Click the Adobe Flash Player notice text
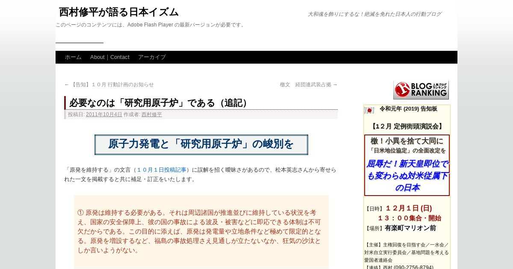Screen dimensions: 513x269 tap(150, 25)
